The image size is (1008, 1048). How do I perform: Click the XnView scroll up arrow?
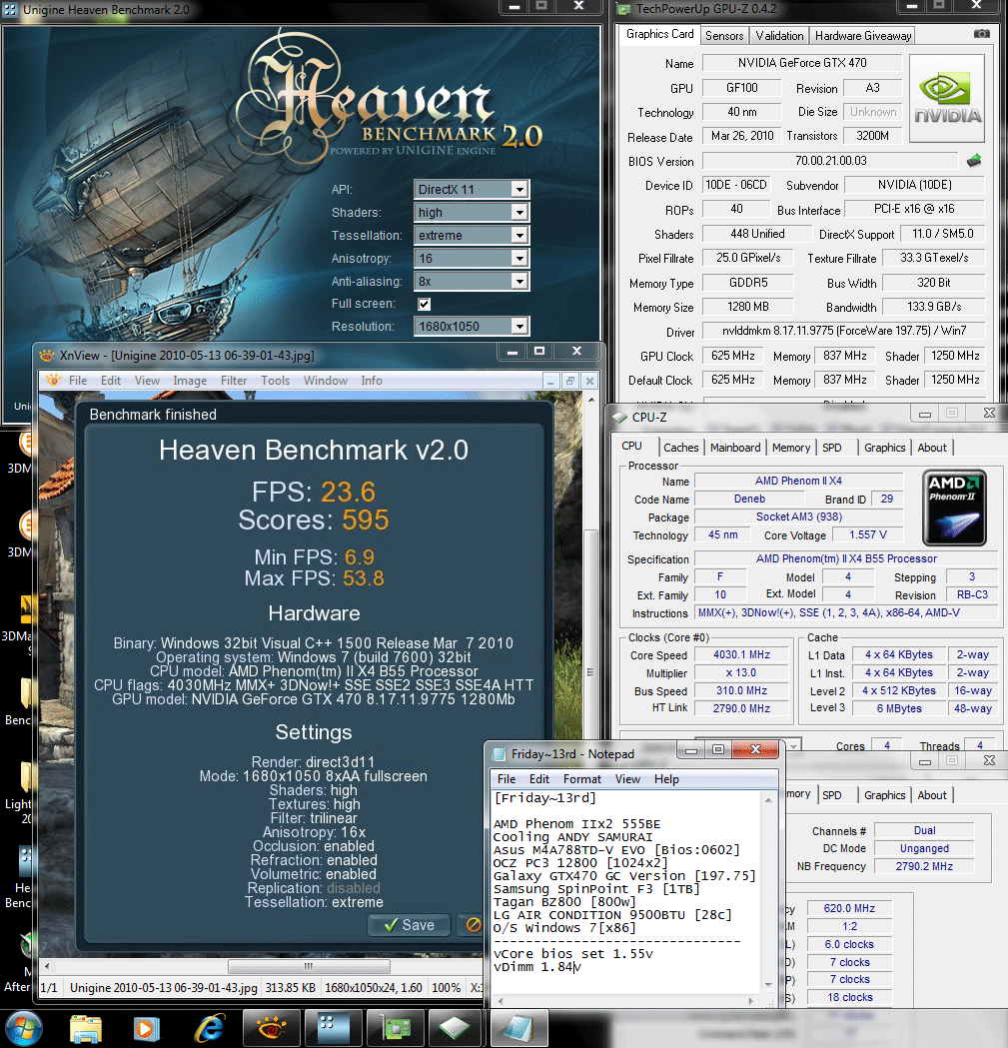pyautogui.click(x=590, y=400)
